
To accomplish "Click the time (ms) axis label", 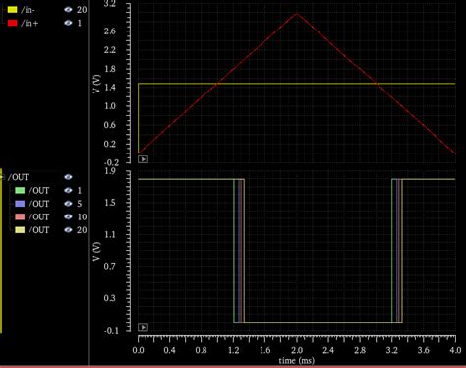I will coord(297,361).
